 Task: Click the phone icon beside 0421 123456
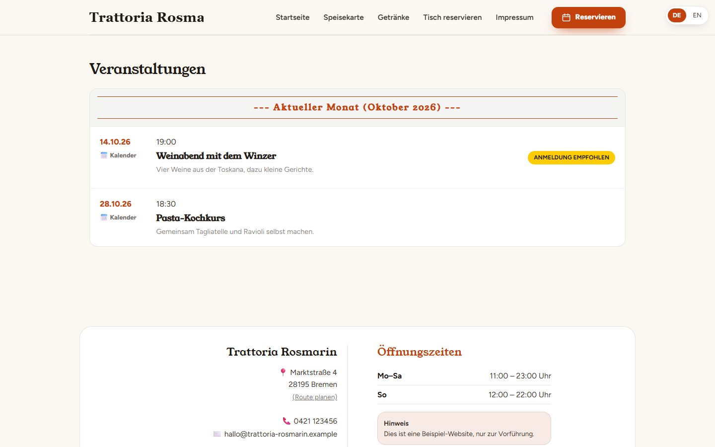click(x=286, y=421)
